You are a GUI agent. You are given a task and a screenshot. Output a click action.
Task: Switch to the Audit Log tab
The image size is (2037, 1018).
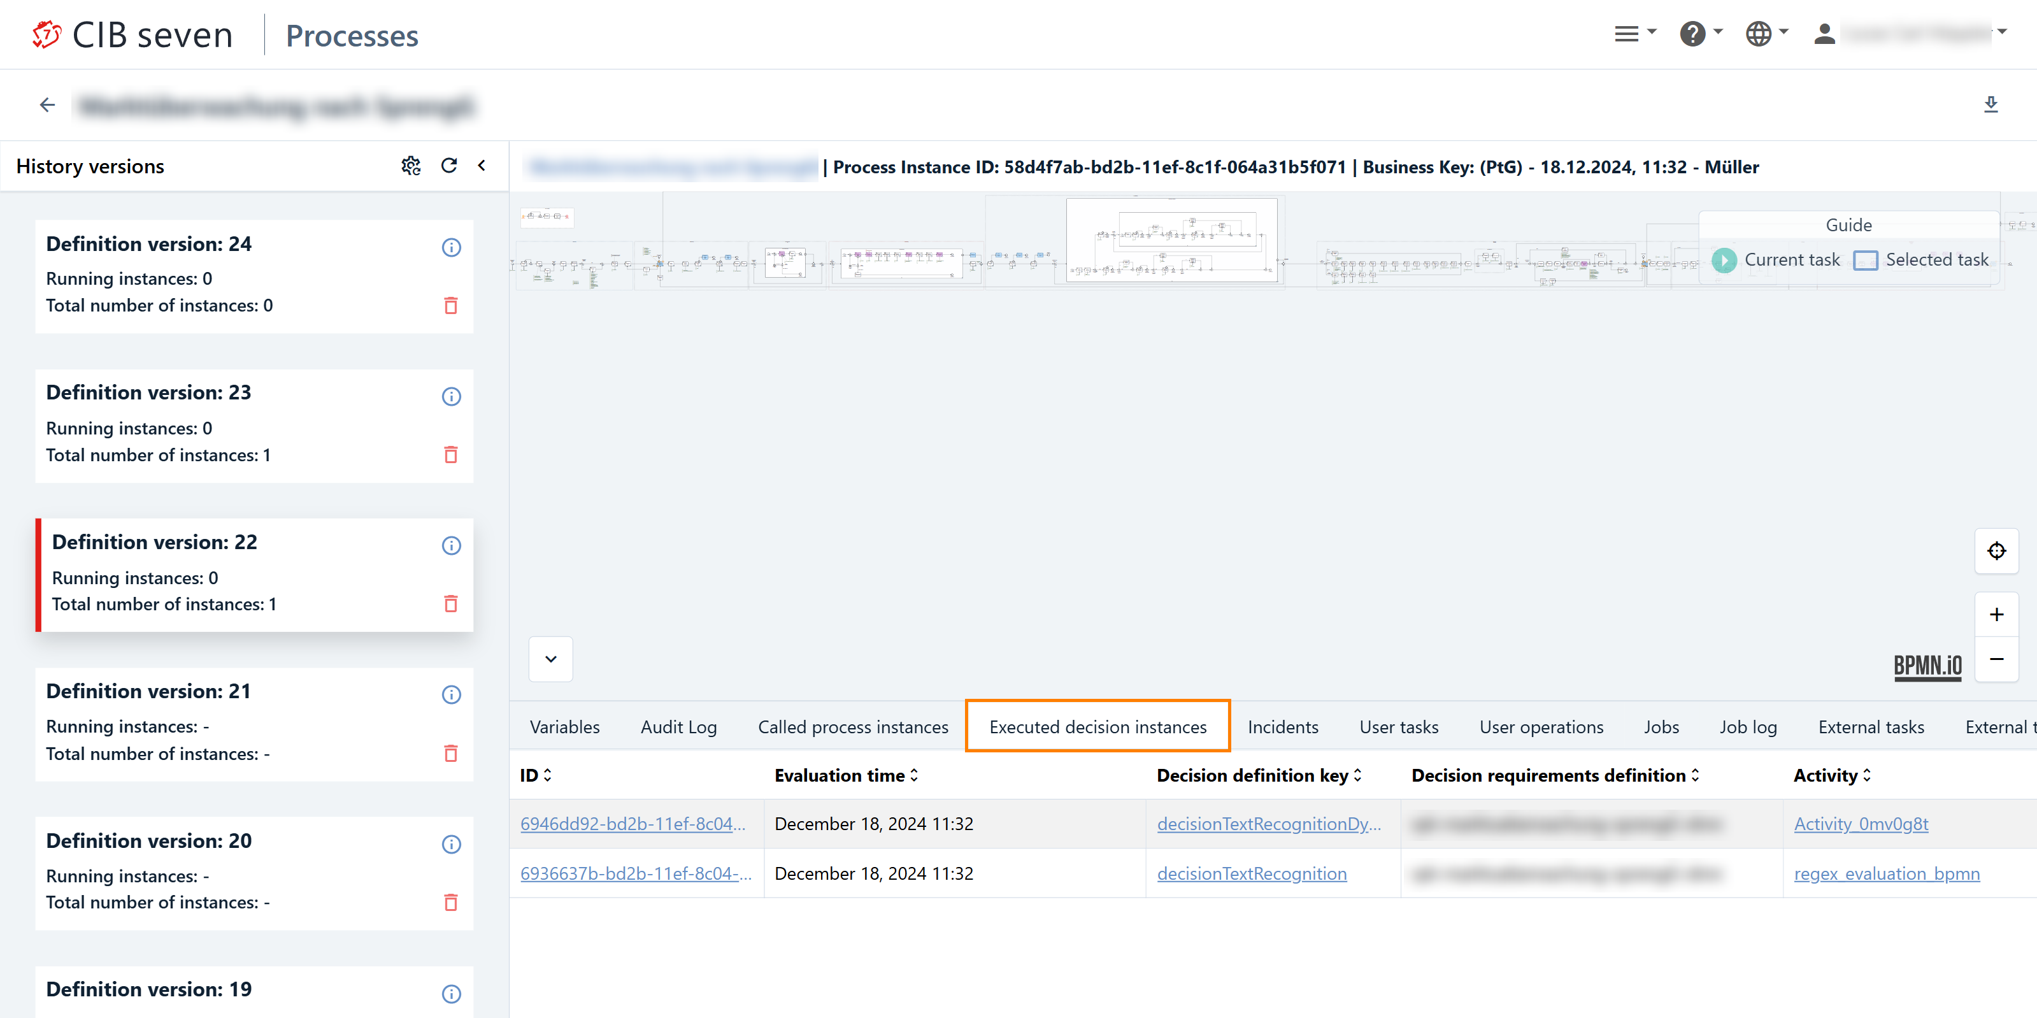[678, 727]
